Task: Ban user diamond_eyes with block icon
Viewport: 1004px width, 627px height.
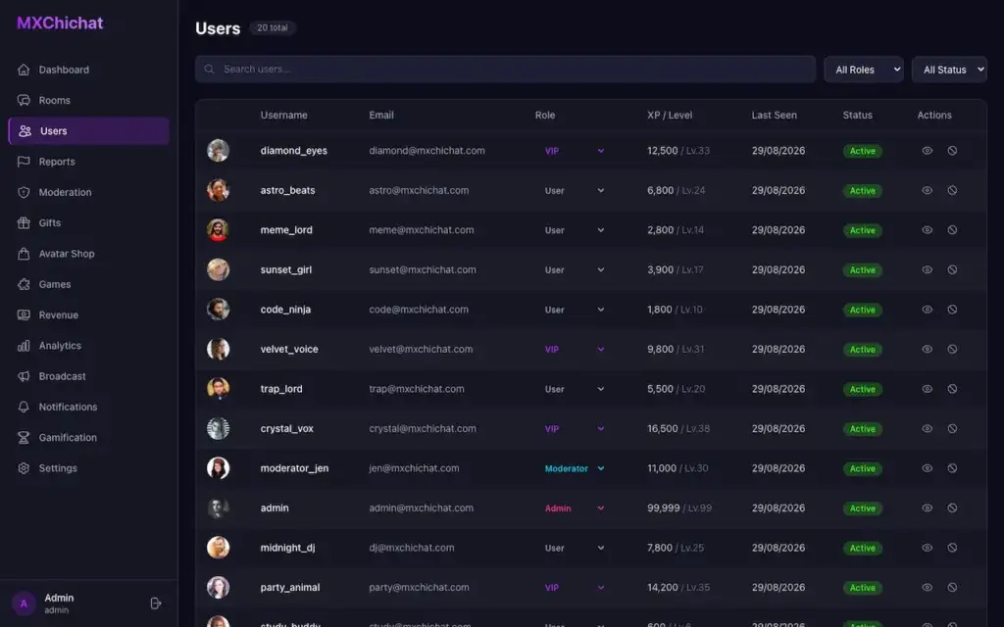Action: 952,151
